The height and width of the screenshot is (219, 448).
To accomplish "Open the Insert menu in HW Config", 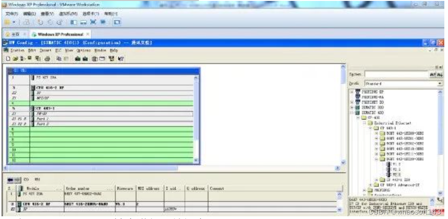I will click(45, 51).
